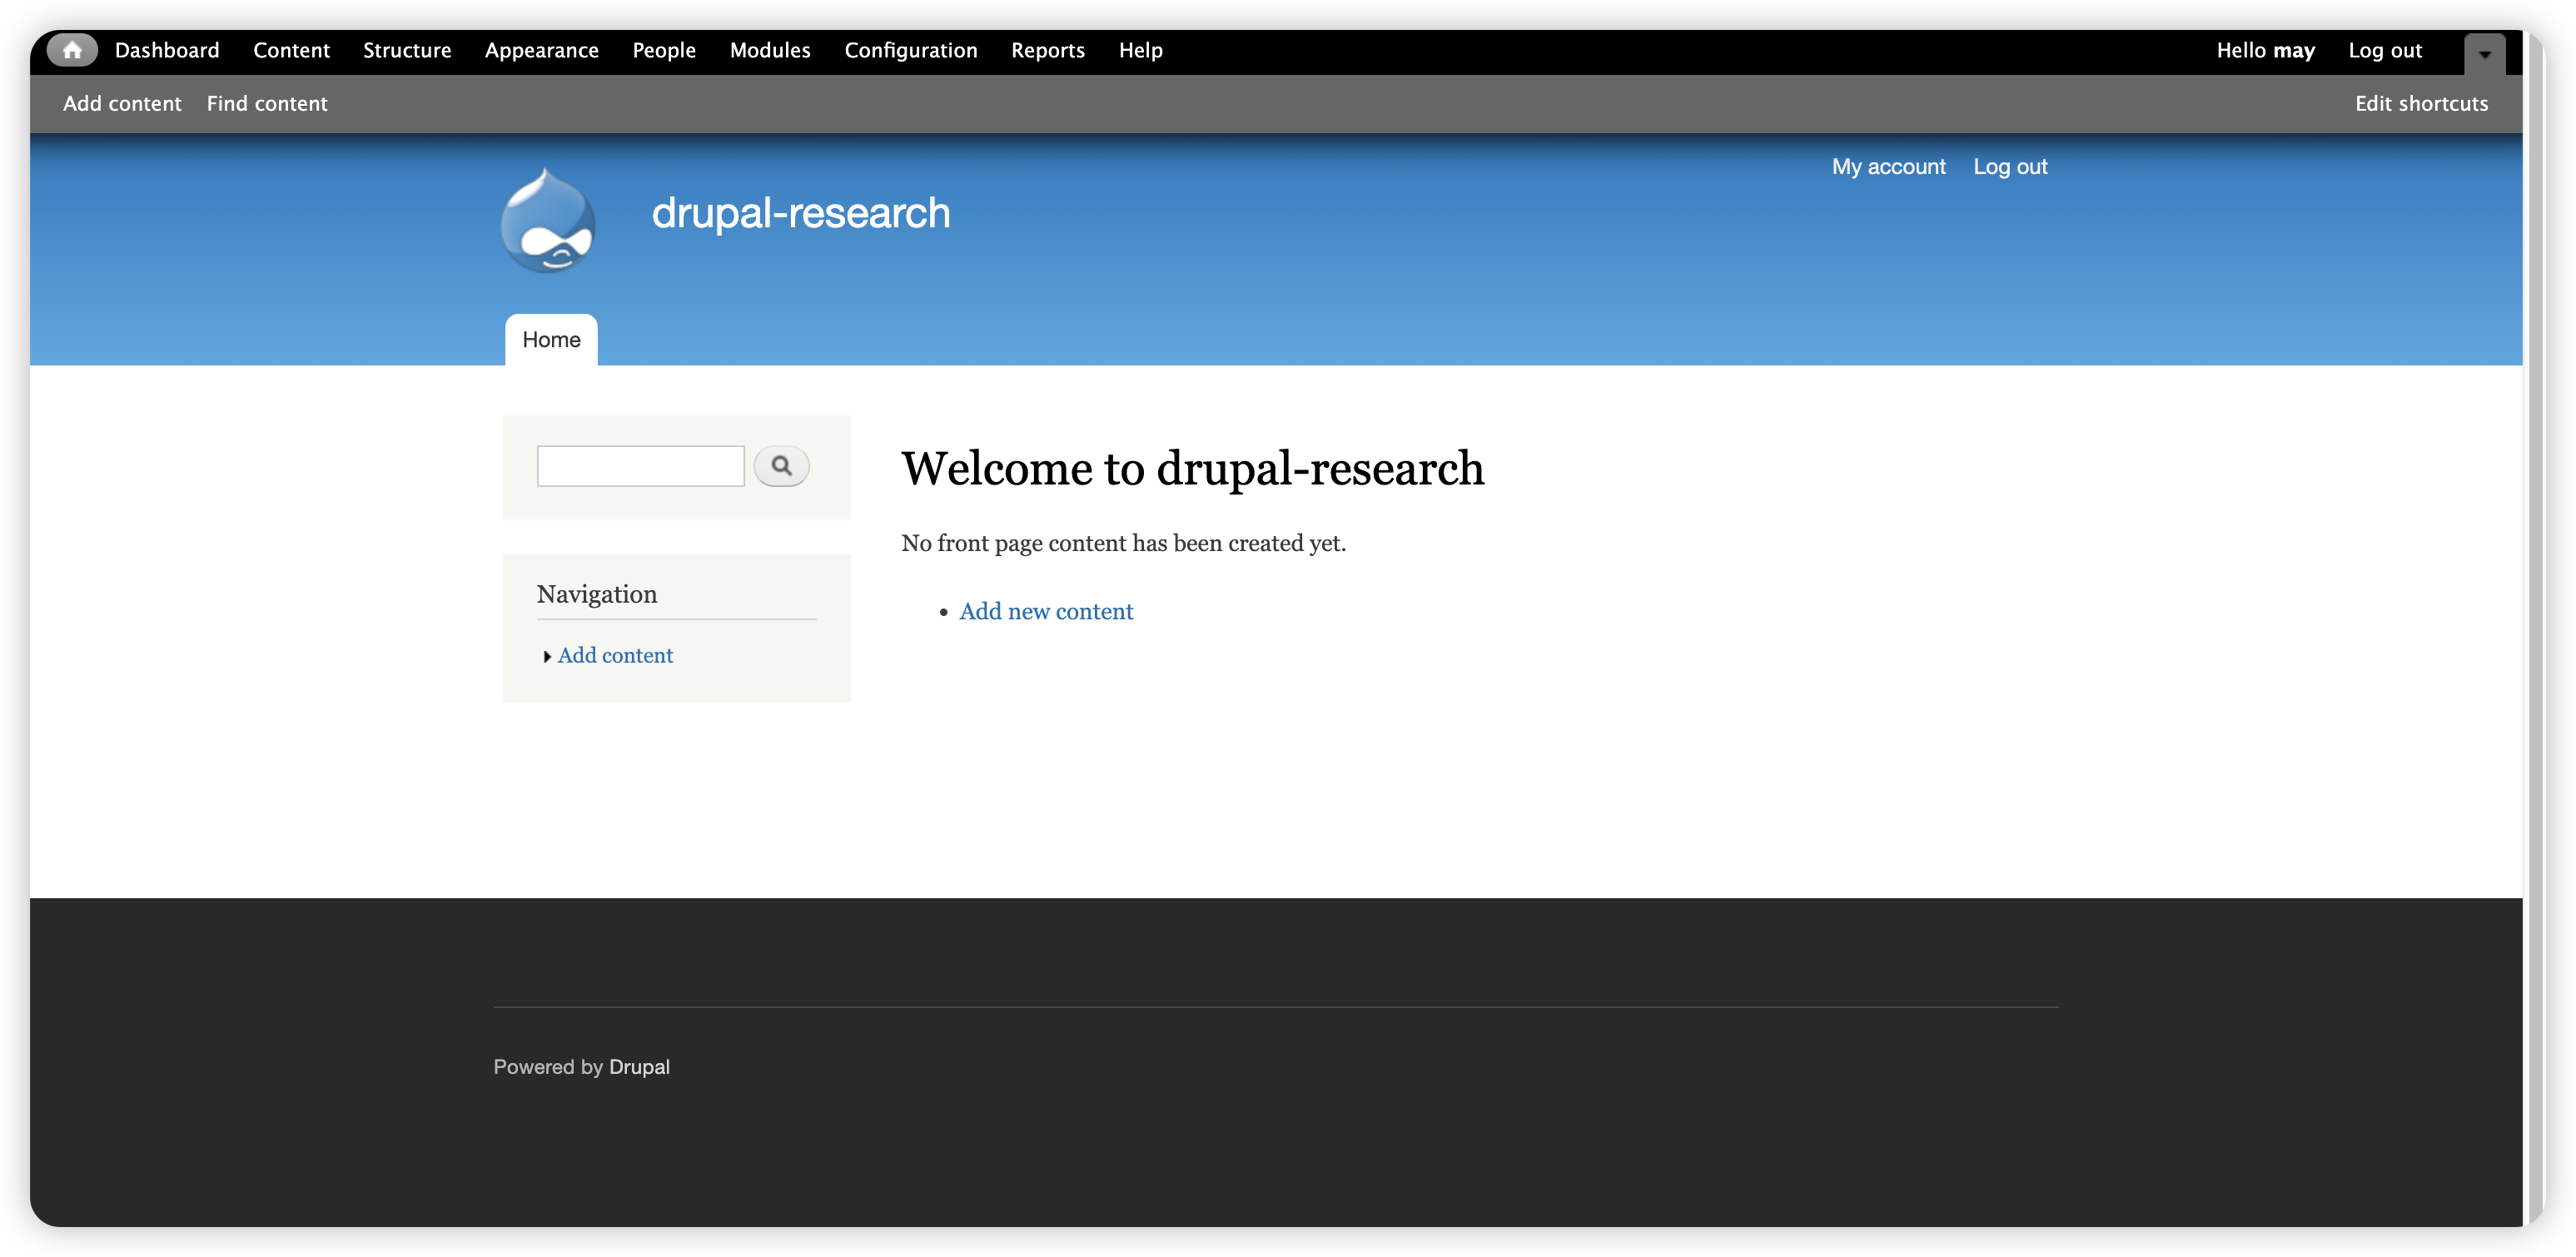This screenshot has height=1257, width=2576.
Task: Open the Modules menu
Action: click(x=770, y=50)
